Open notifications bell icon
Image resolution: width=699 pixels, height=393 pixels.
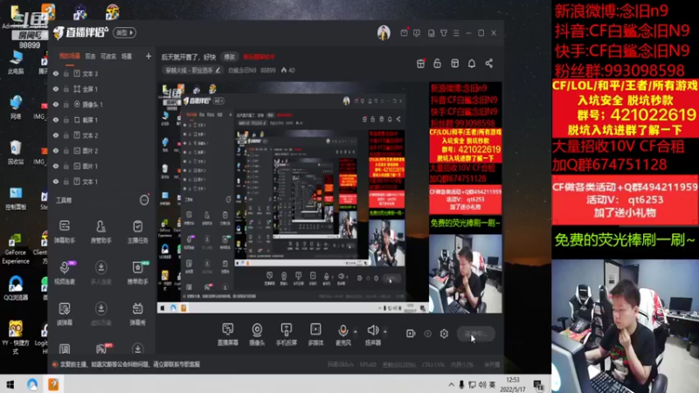pos(472,64)
